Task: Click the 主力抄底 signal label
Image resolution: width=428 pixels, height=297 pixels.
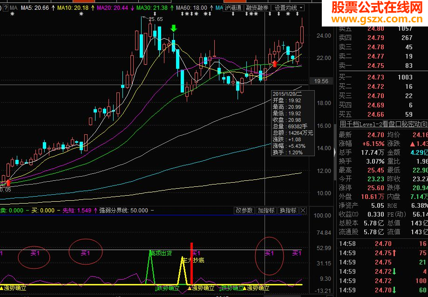Action: [193, 260]
